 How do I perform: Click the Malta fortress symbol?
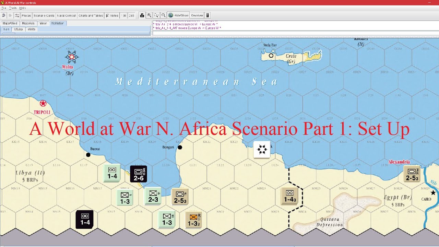(72, 57)
